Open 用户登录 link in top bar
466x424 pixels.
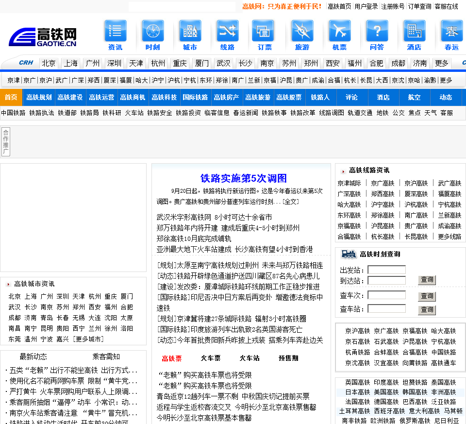(x=366, y=6)
